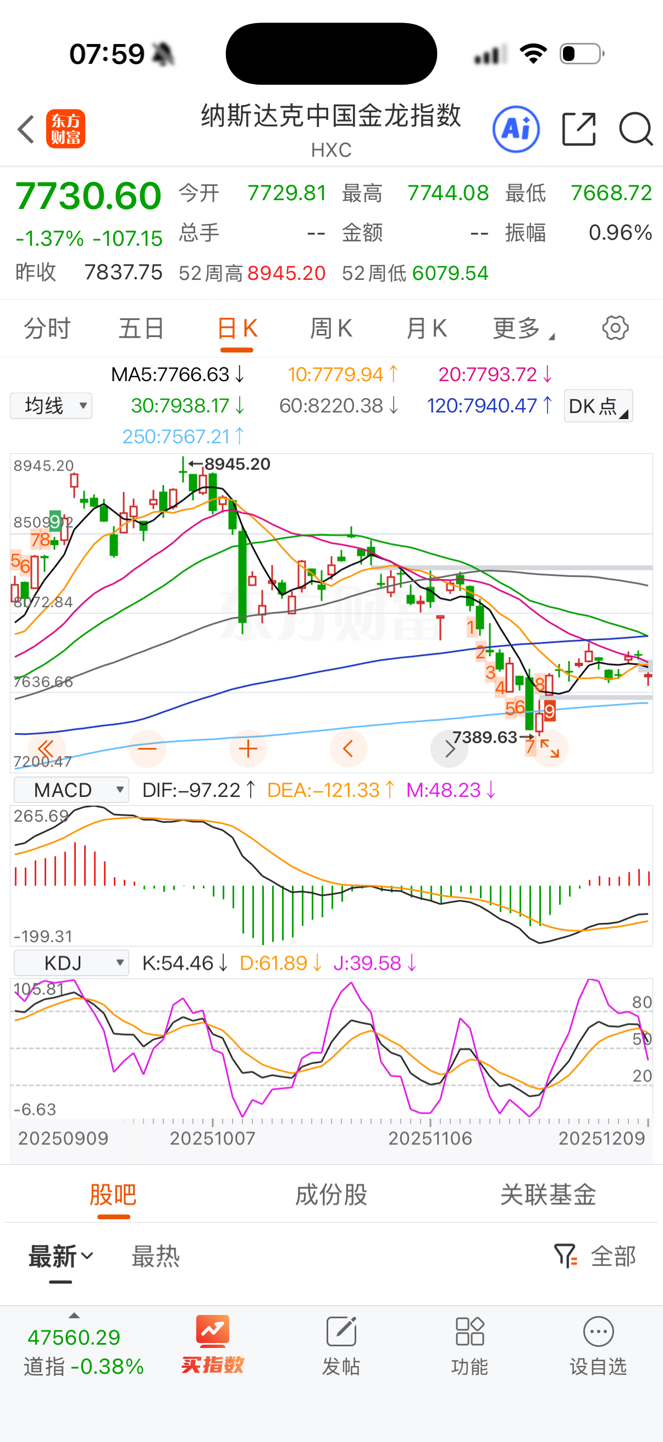
Task: Tap MA 120:7940.47 value
Action: point(490,405)
